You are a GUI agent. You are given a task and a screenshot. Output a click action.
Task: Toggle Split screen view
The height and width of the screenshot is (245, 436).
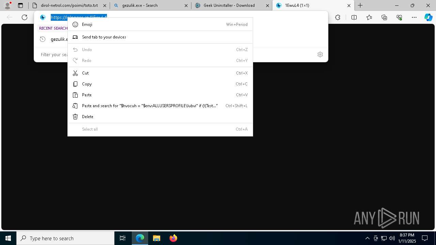pos(354,17)
